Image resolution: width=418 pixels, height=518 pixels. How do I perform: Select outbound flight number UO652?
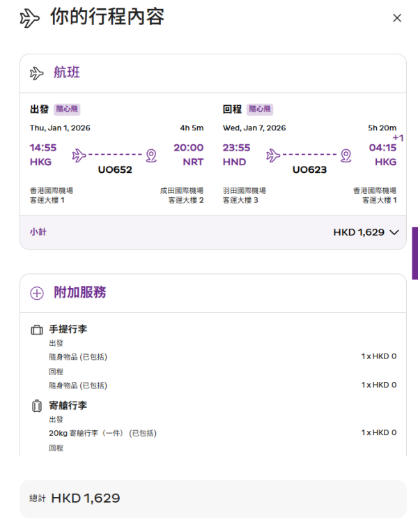click(x=115, y=169)
